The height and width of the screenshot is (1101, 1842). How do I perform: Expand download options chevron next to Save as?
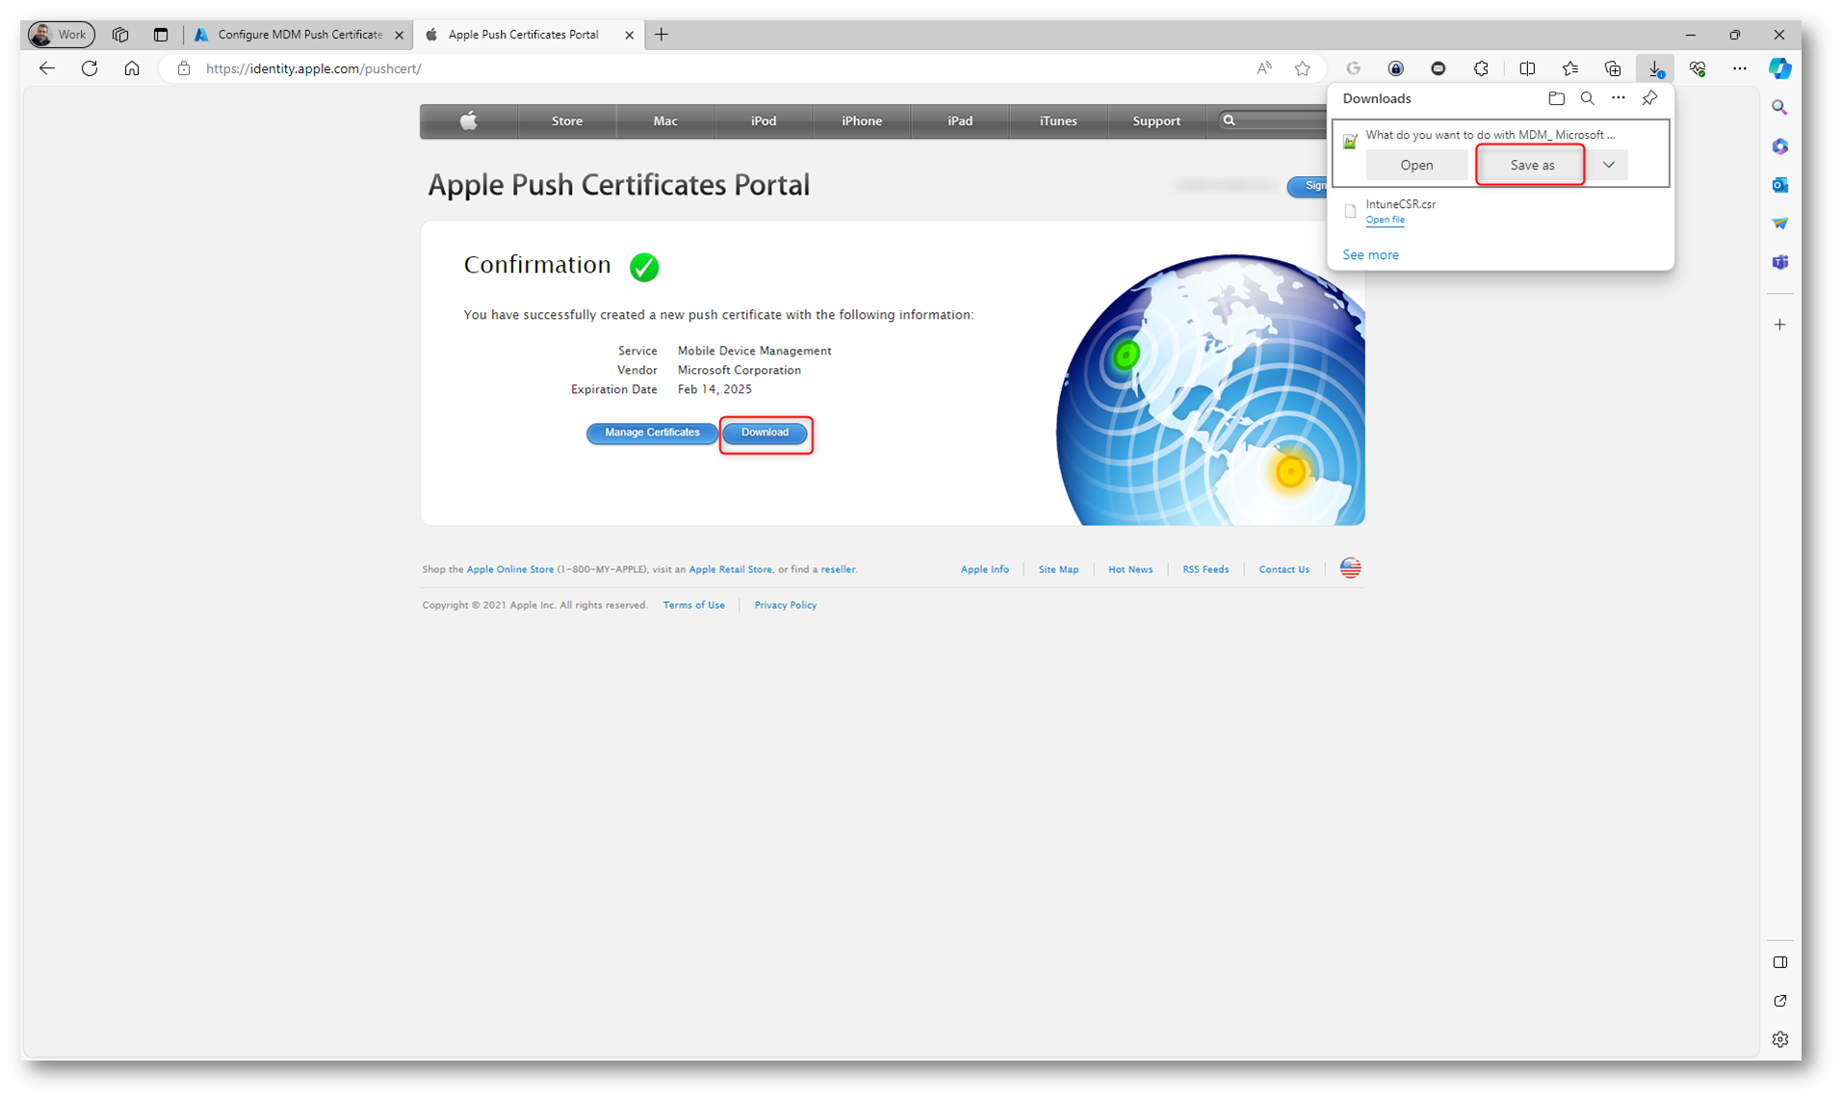tap(1608, 165)
